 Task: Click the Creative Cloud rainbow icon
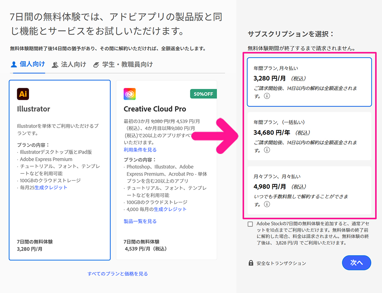[129, 94]
